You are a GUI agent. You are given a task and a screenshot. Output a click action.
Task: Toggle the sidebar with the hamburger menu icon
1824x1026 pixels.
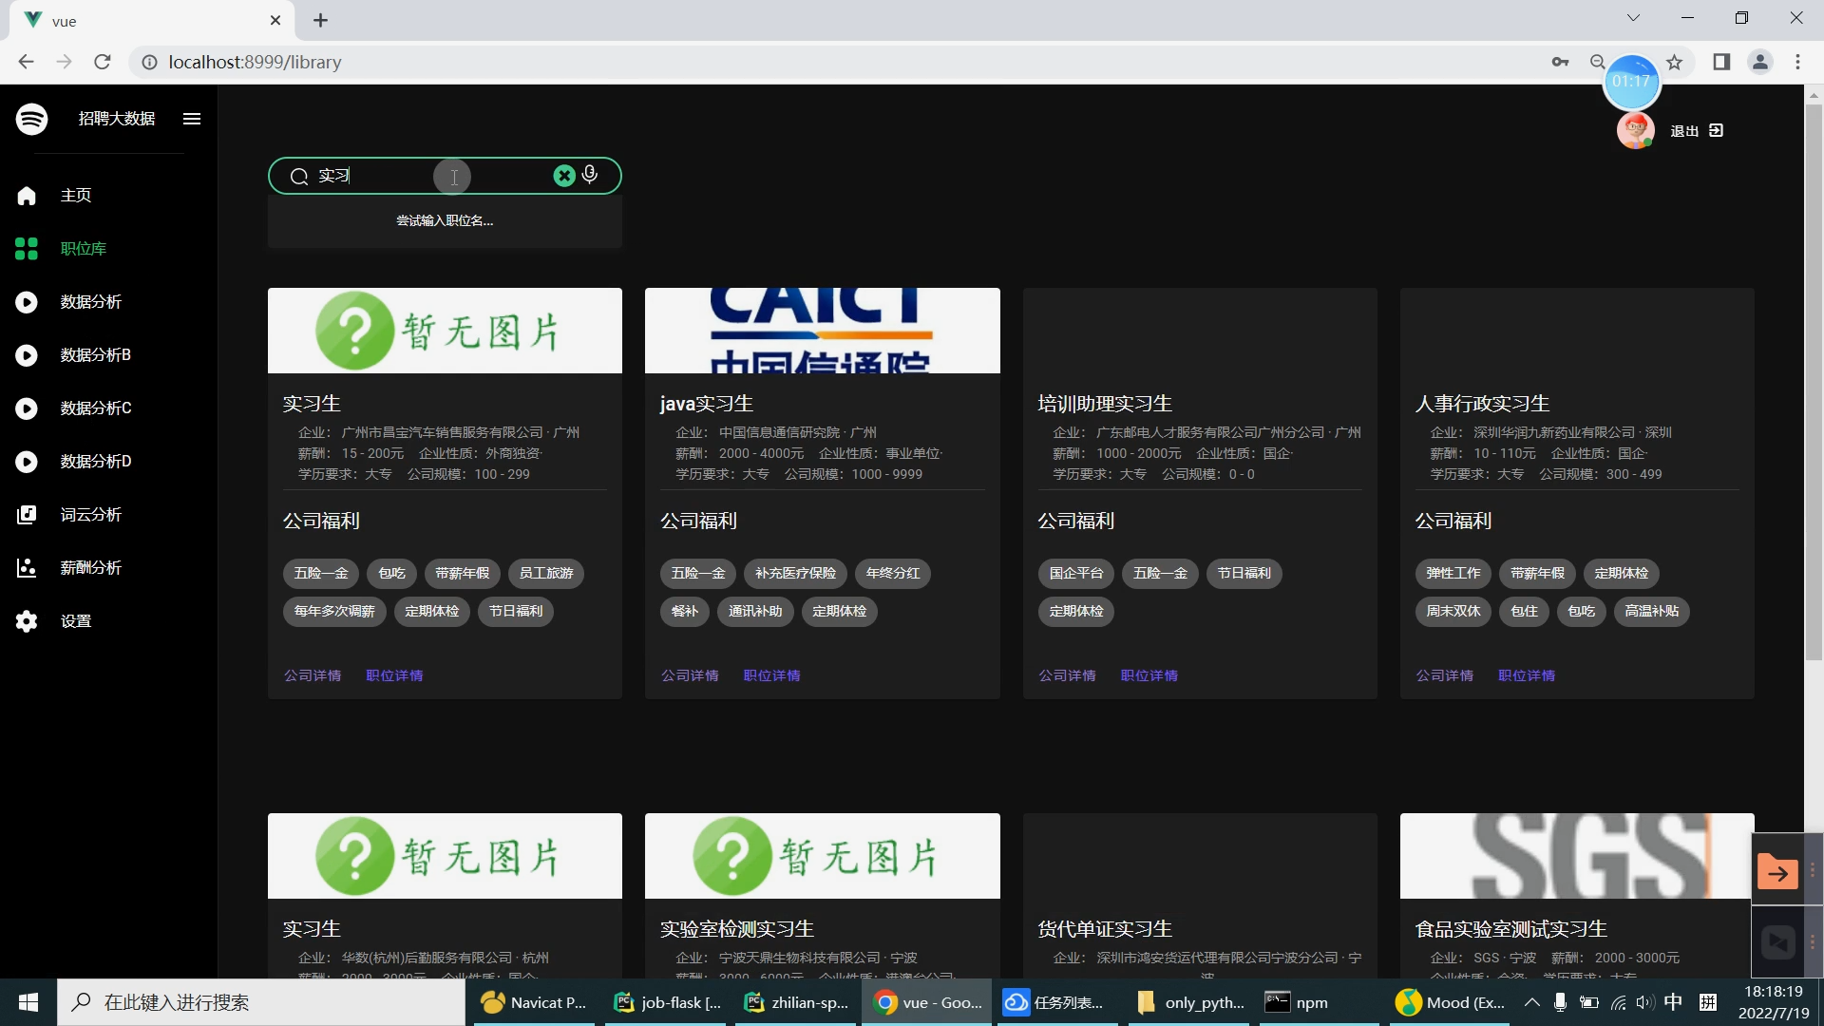(192, 118)
